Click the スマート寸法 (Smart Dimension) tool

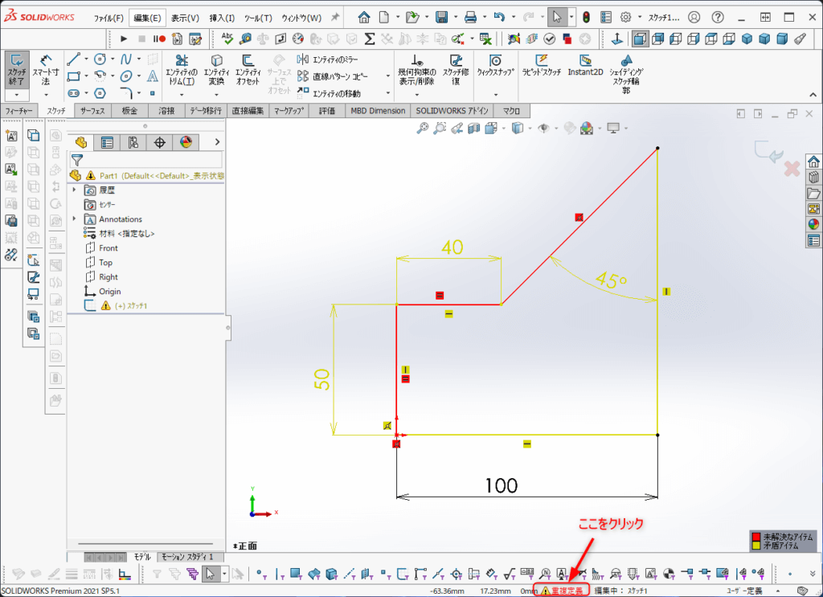tap(46, 70)
